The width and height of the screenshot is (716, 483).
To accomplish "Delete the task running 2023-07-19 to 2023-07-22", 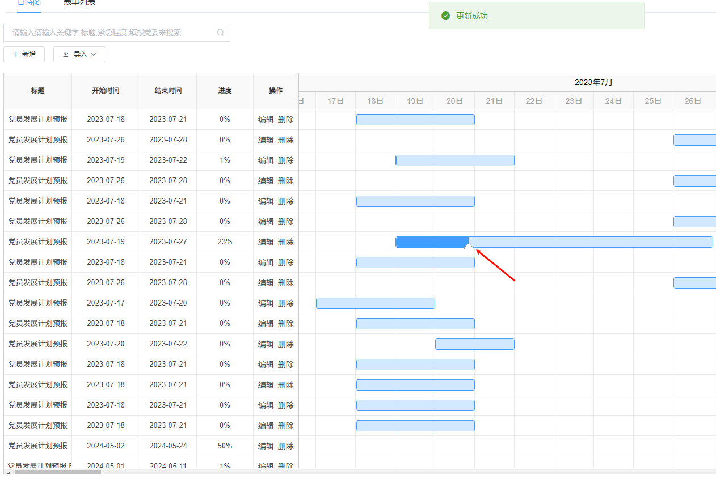I will pos(286,160).
